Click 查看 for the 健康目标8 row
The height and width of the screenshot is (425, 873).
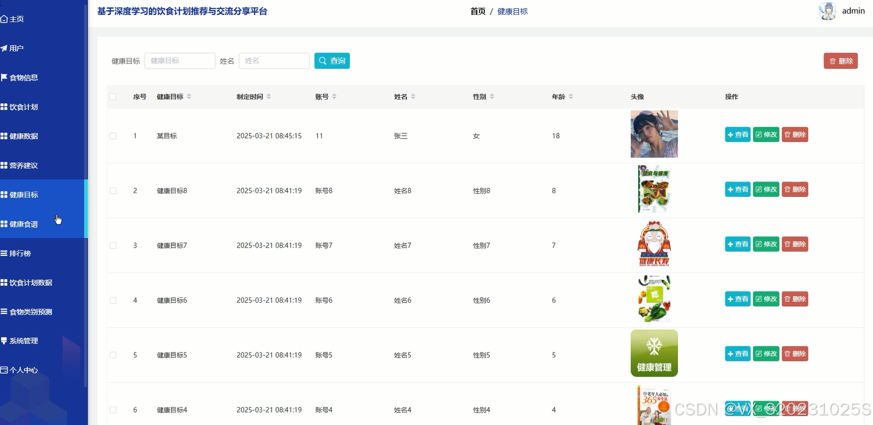[738, 189]
